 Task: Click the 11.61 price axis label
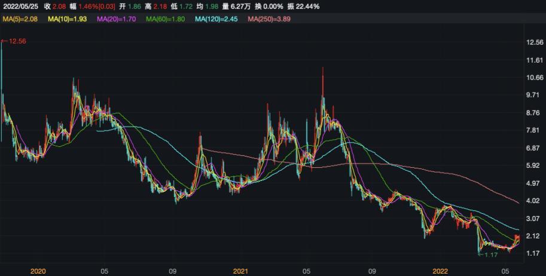[x=535, y=60]
